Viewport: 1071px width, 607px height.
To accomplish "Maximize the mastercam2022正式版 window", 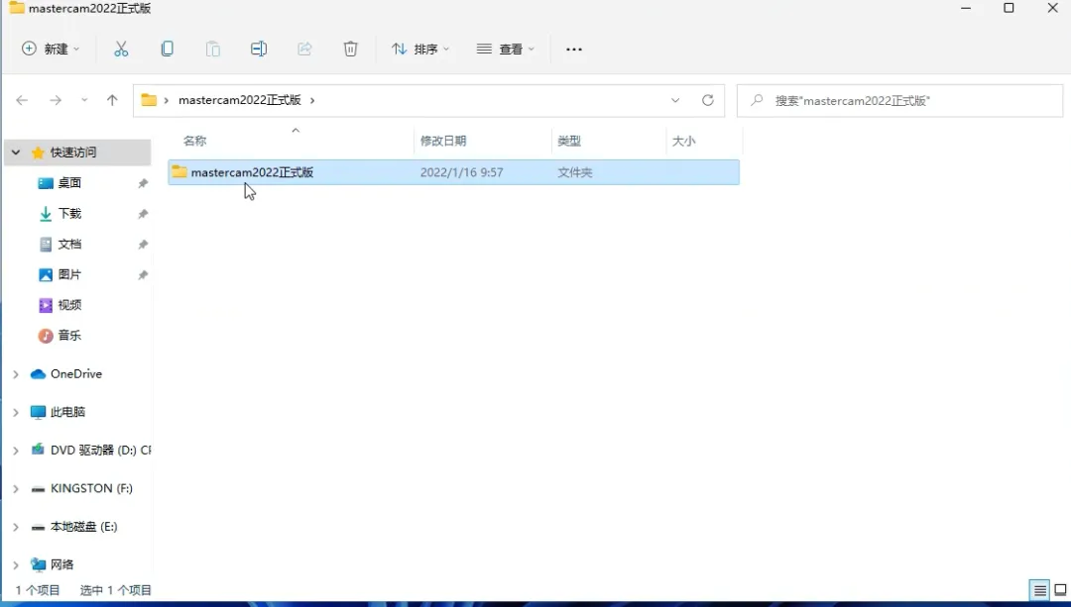I will click(1009, 8).
